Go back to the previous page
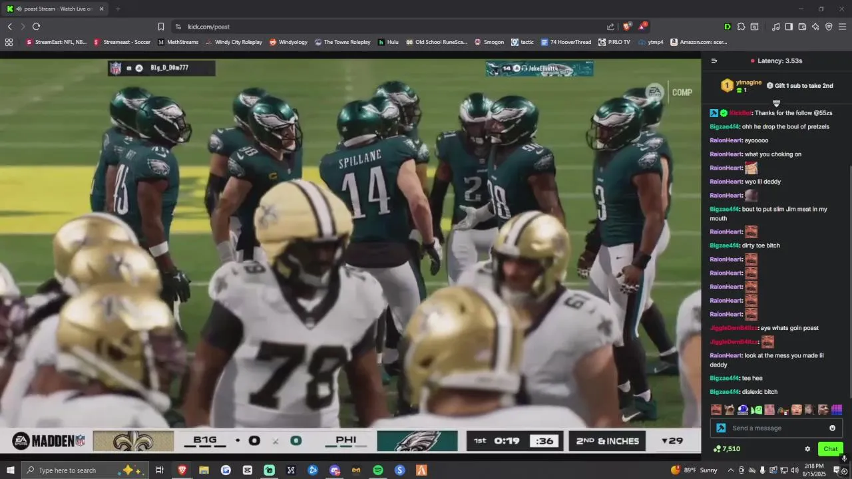The width and height of the screenshot is (852, 479). [x=9, y=27]
